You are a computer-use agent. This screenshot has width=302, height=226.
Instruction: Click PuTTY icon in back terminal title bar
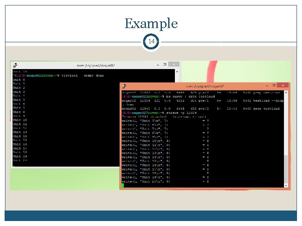[15, 65]
